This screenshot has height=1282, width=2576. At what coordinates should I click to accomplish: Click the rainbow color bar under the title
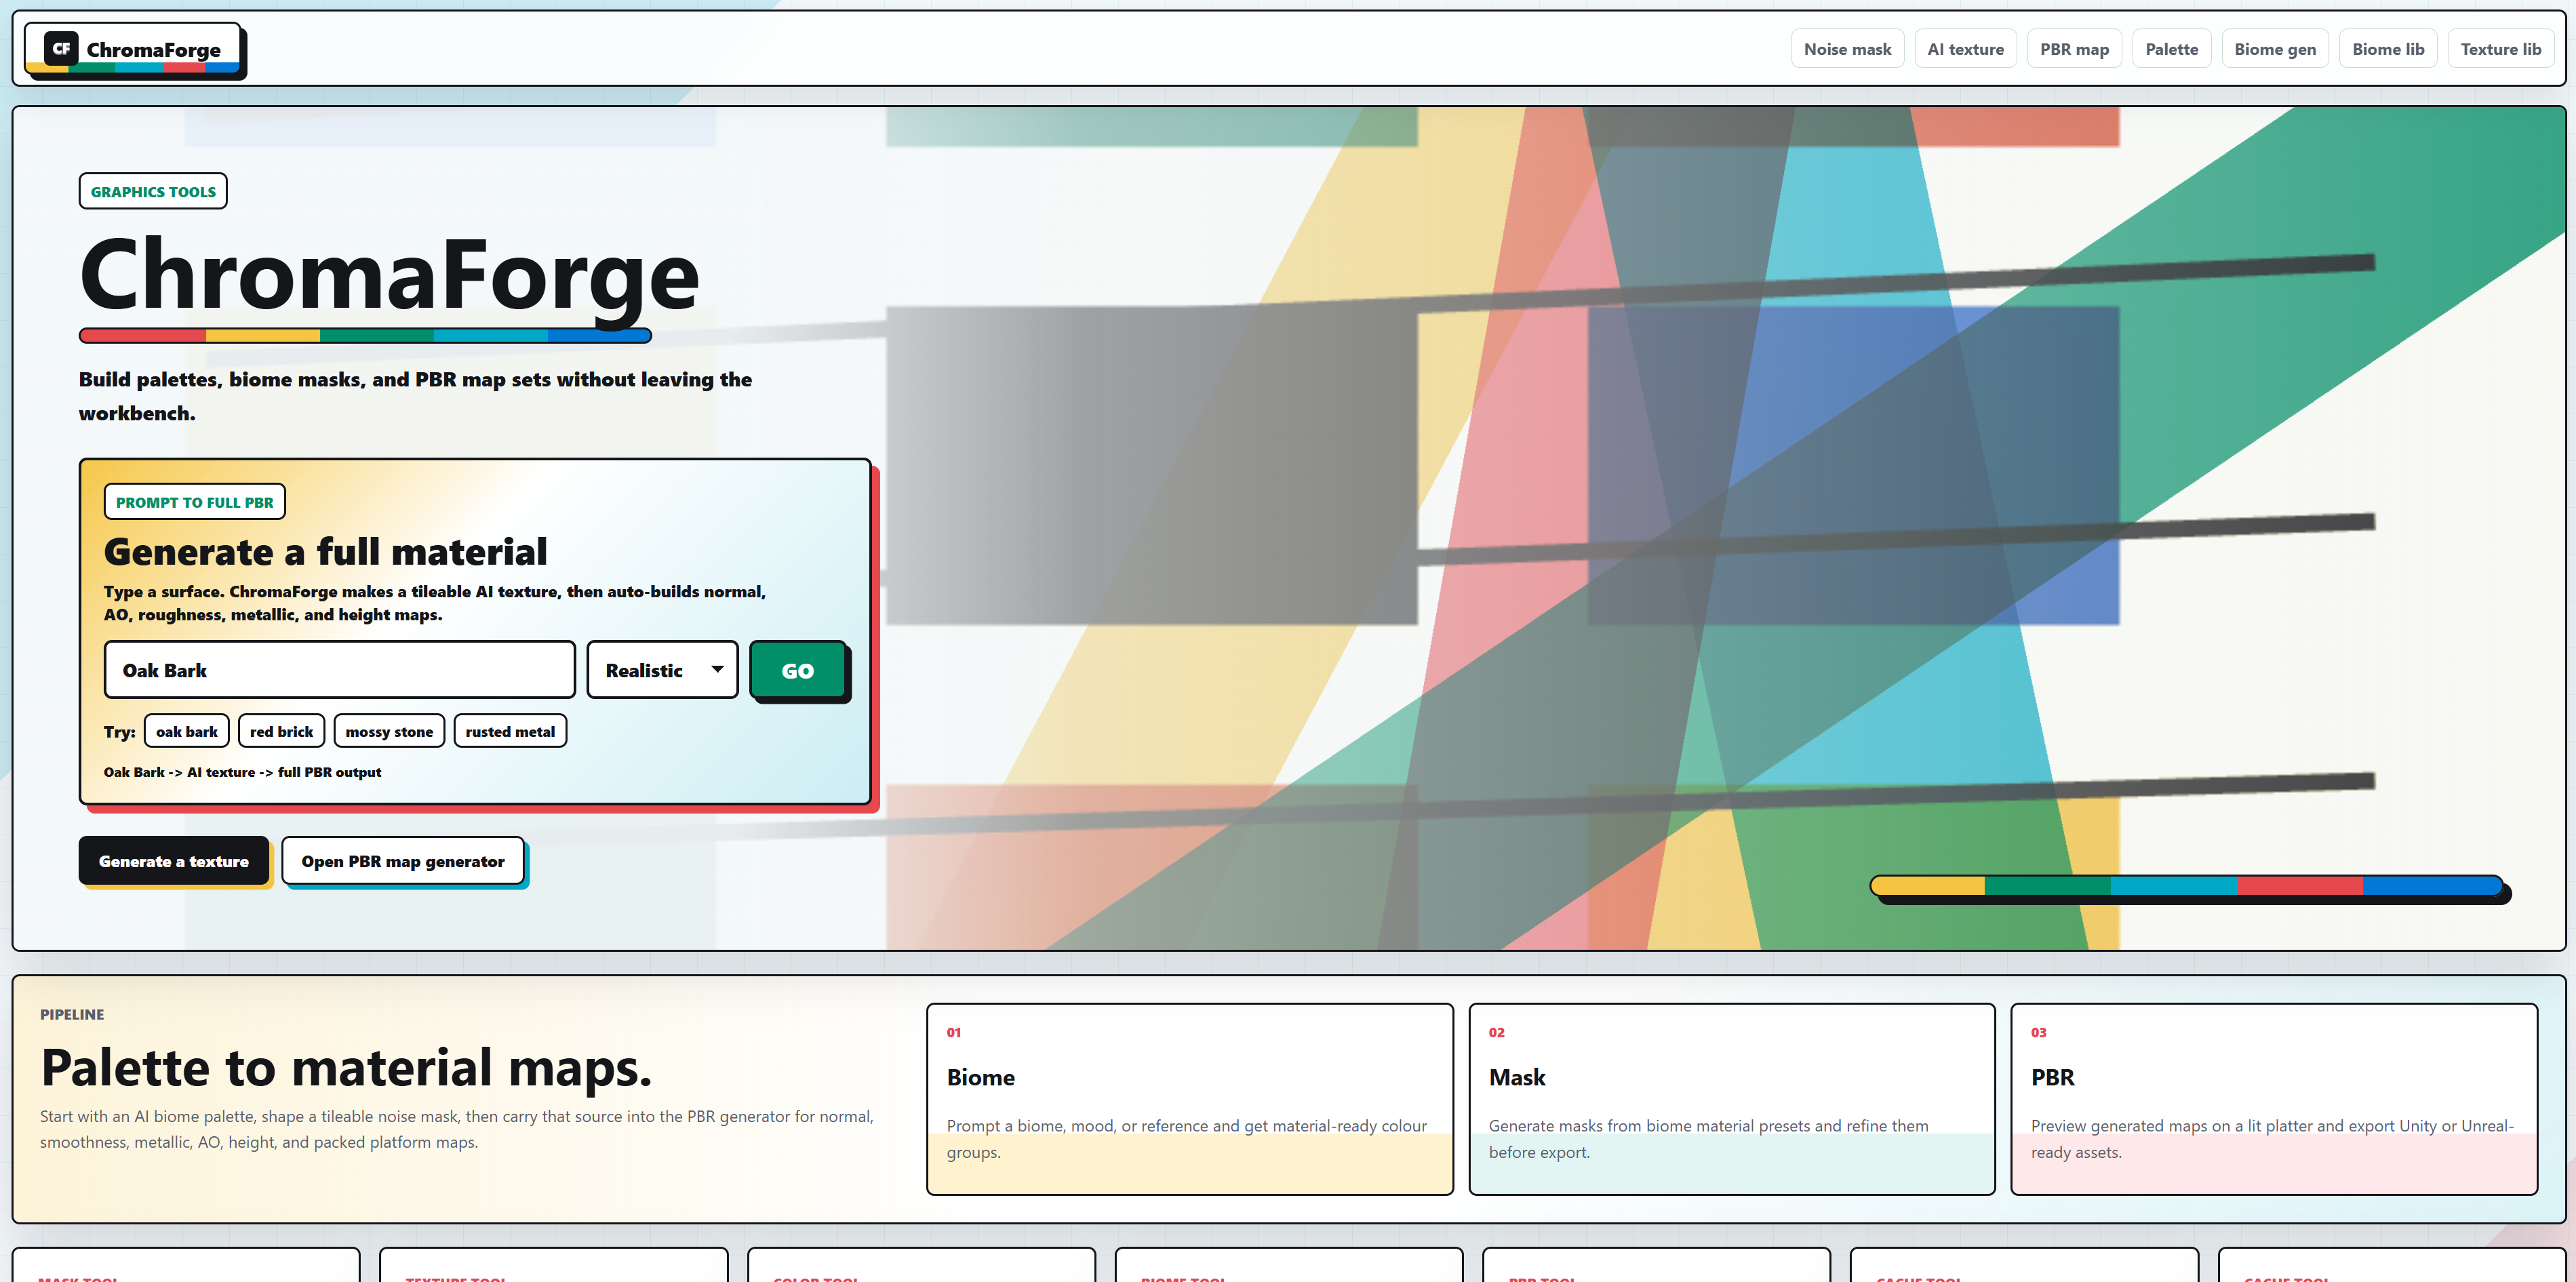point(365,336)
